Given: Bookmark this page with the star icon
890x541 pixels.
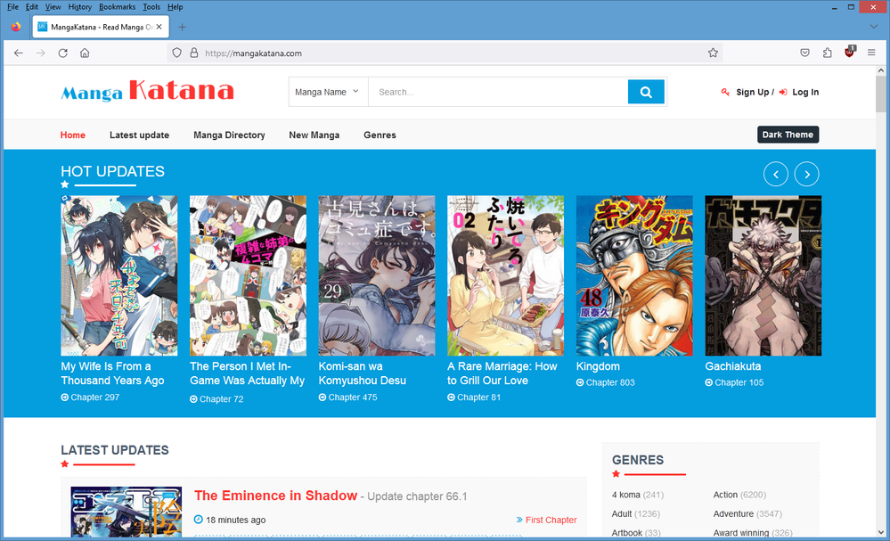Looking at the screenshot, I should [x=713, y=53].
